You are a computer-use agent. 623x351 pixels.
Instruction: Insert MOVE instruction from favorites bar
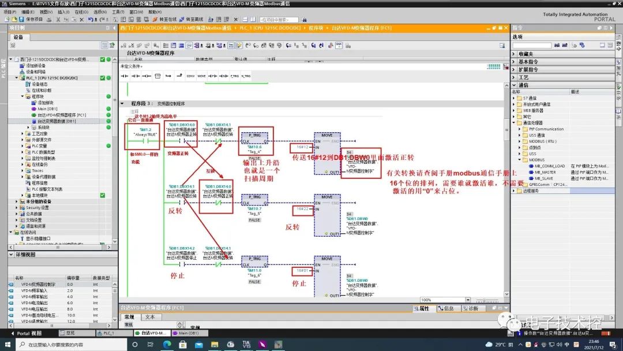tap(202, 76)
